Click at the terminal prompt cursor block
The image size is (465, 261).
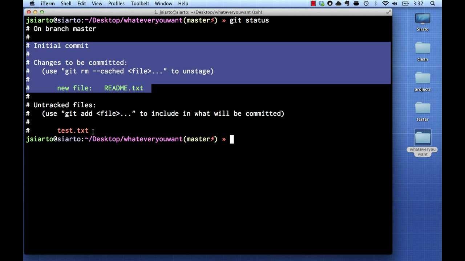pos(232,139)
